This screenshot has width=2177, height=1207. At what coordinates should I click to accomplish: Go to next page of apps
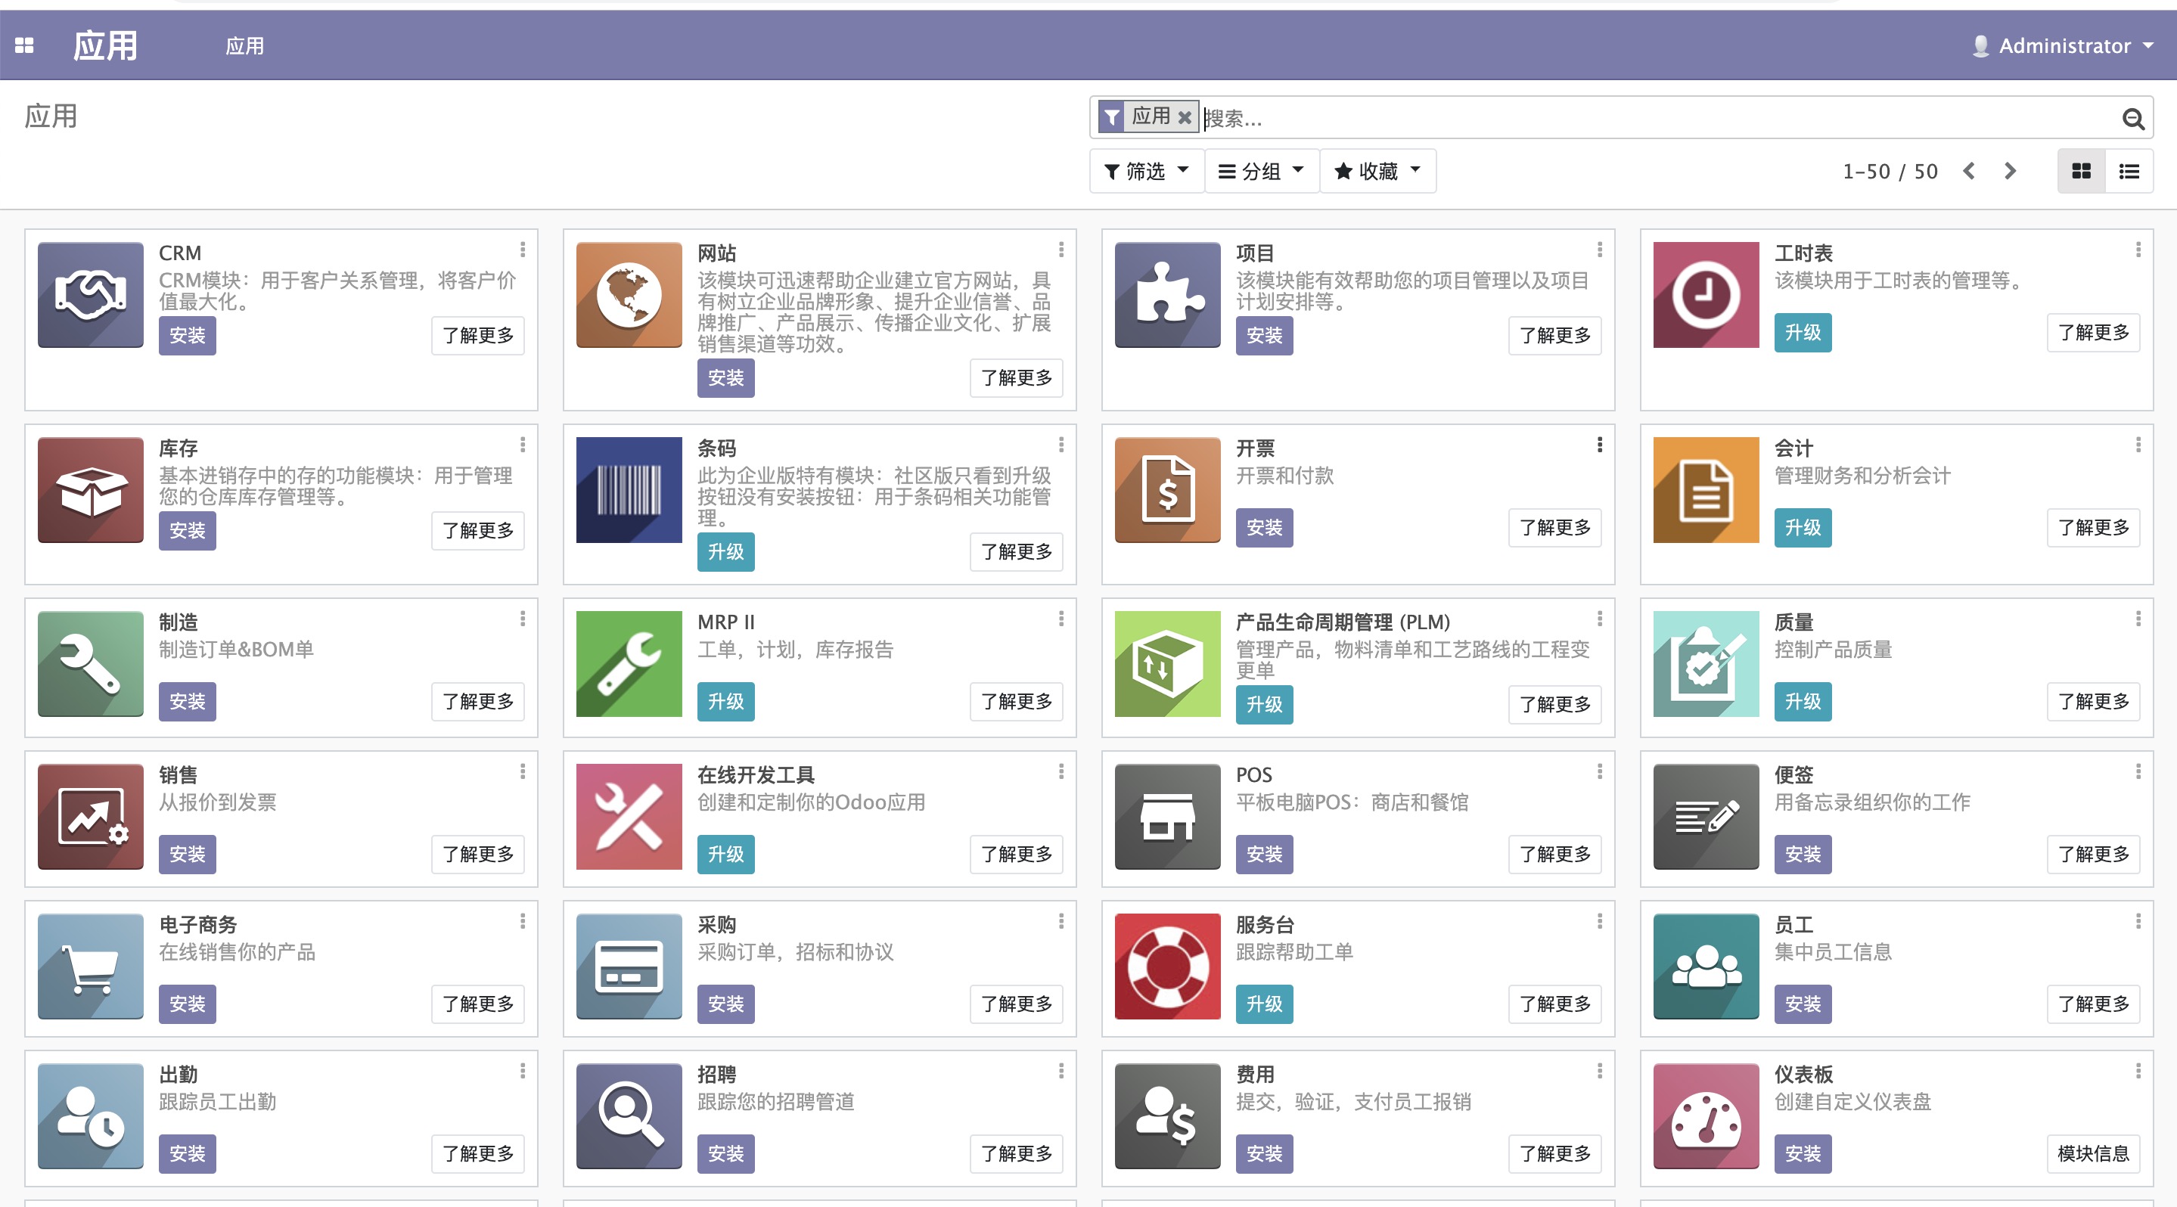(x=2010, y=171)
